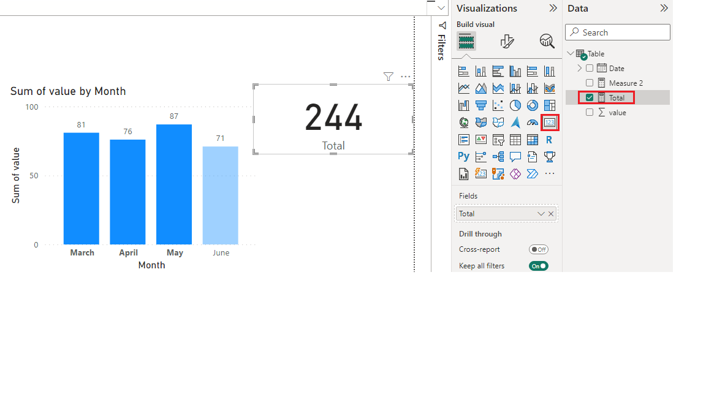
Task: Insert a Scatter chart visual
Action: tap(498, 105)
